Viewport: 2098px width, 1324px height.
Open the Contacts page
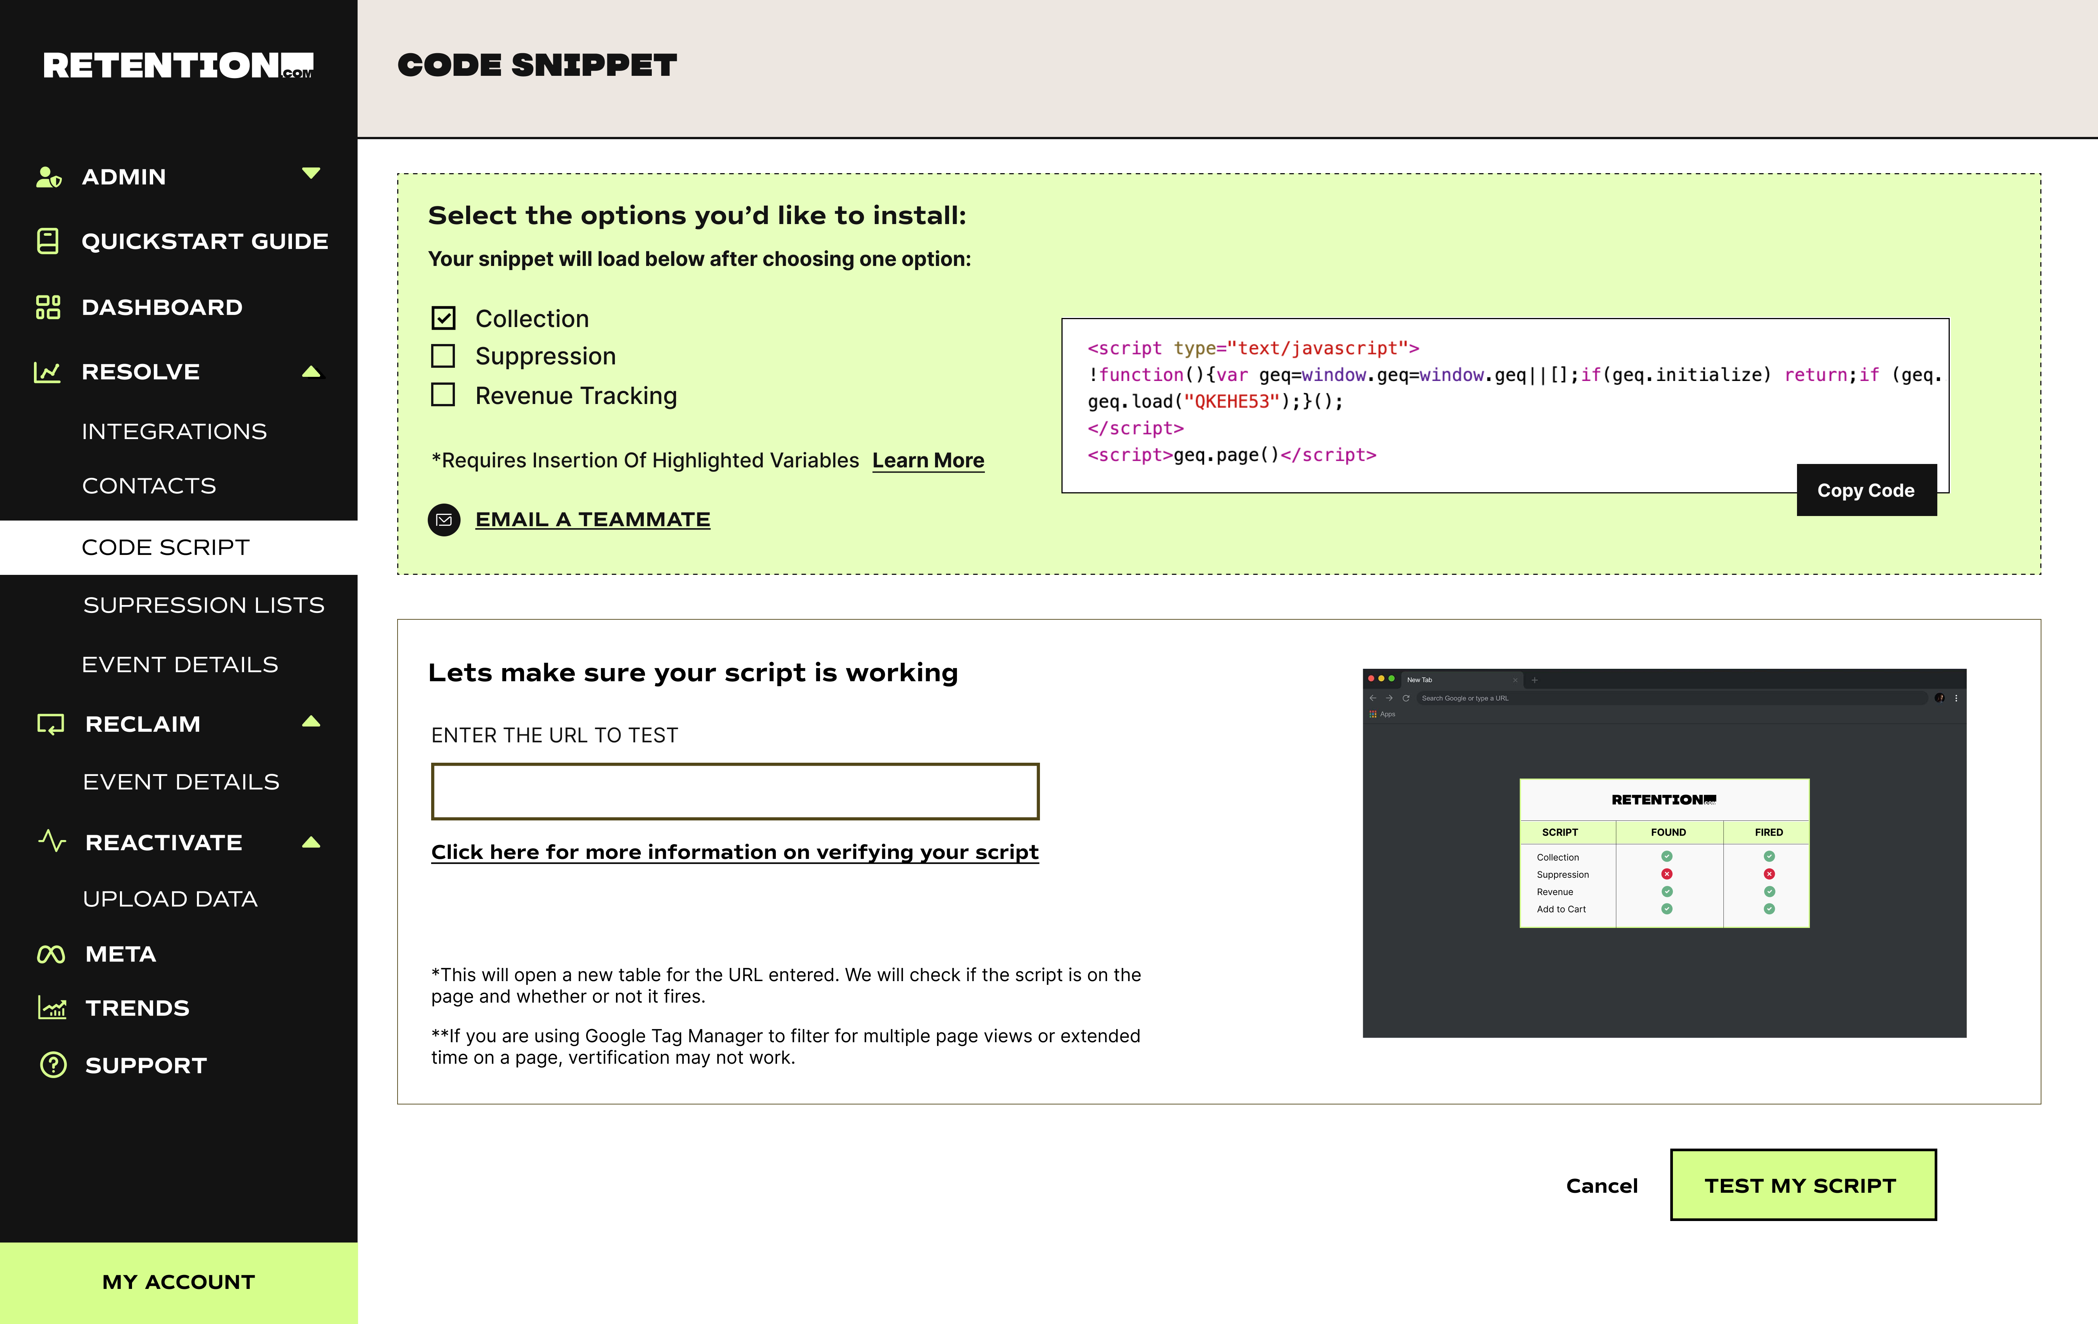[149, 486]
